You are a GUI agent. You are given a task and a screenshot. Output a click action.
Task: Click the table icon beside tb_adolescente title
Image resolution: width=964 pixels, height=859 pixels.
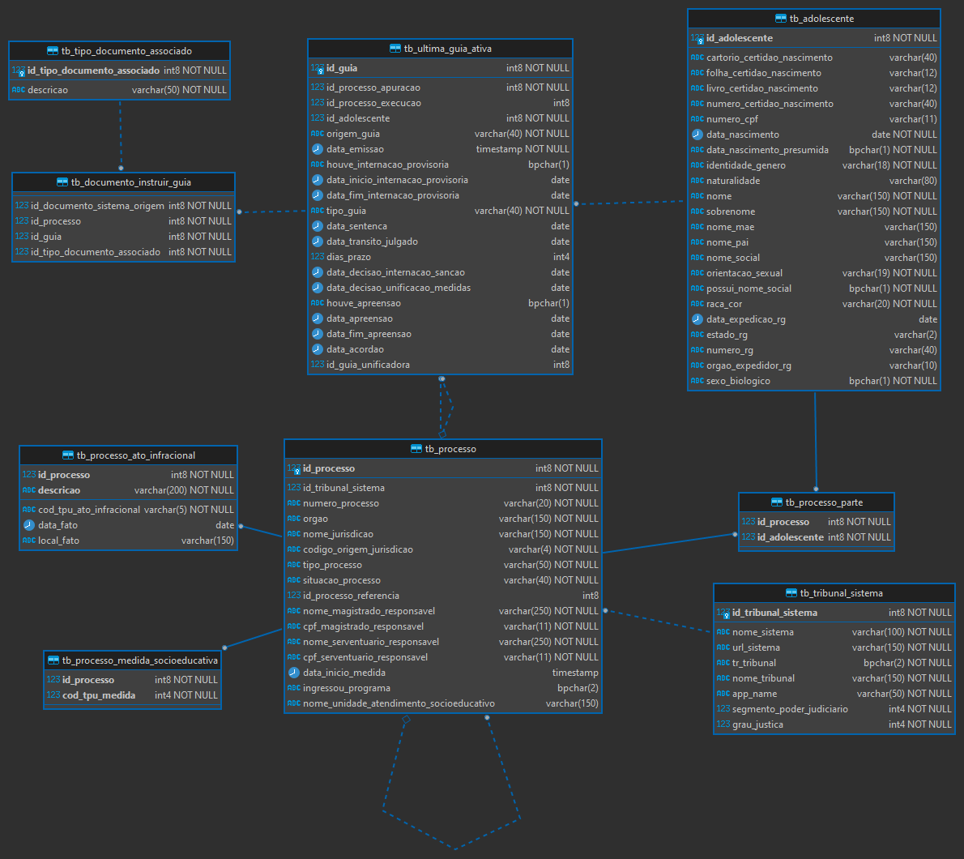point(781,19)
